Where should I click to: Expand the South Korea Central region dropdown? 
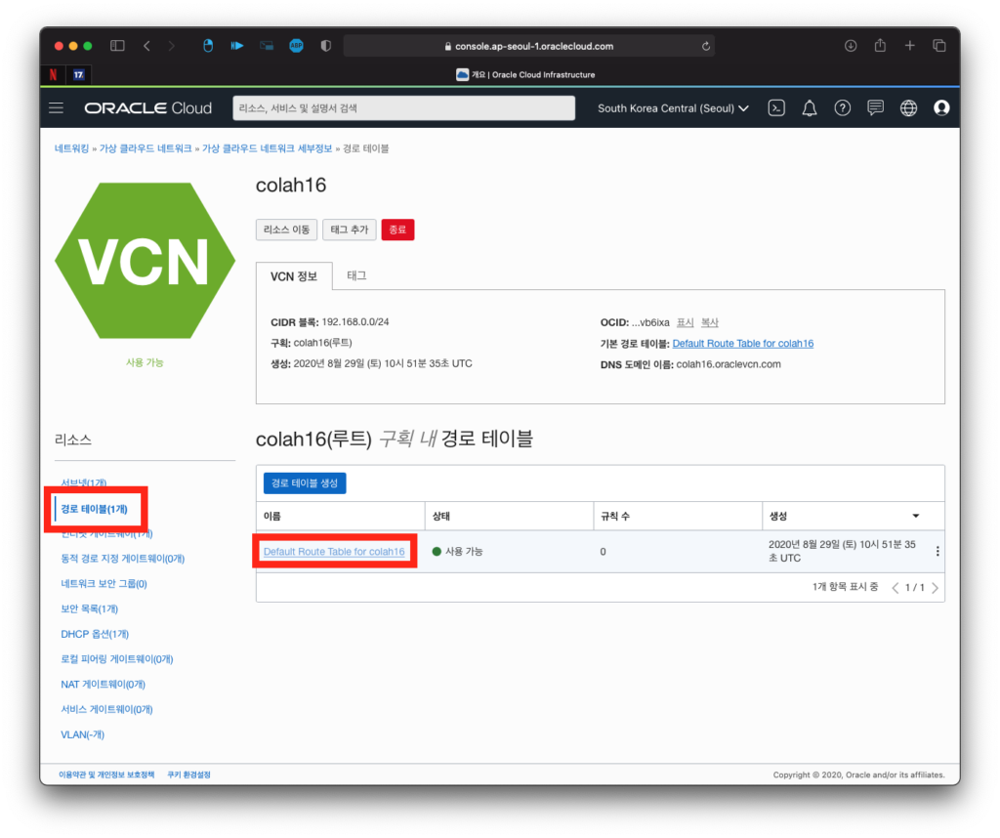tap(673, 108)
